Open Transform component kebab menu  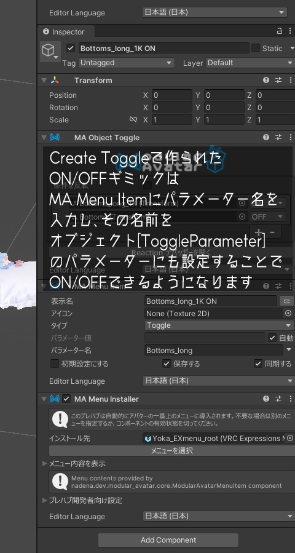point(290,81)
